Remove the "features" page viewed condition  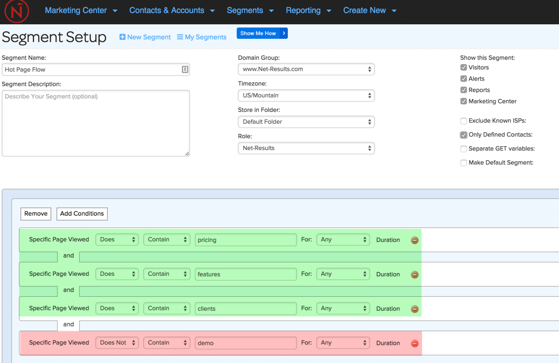[414, 274]
